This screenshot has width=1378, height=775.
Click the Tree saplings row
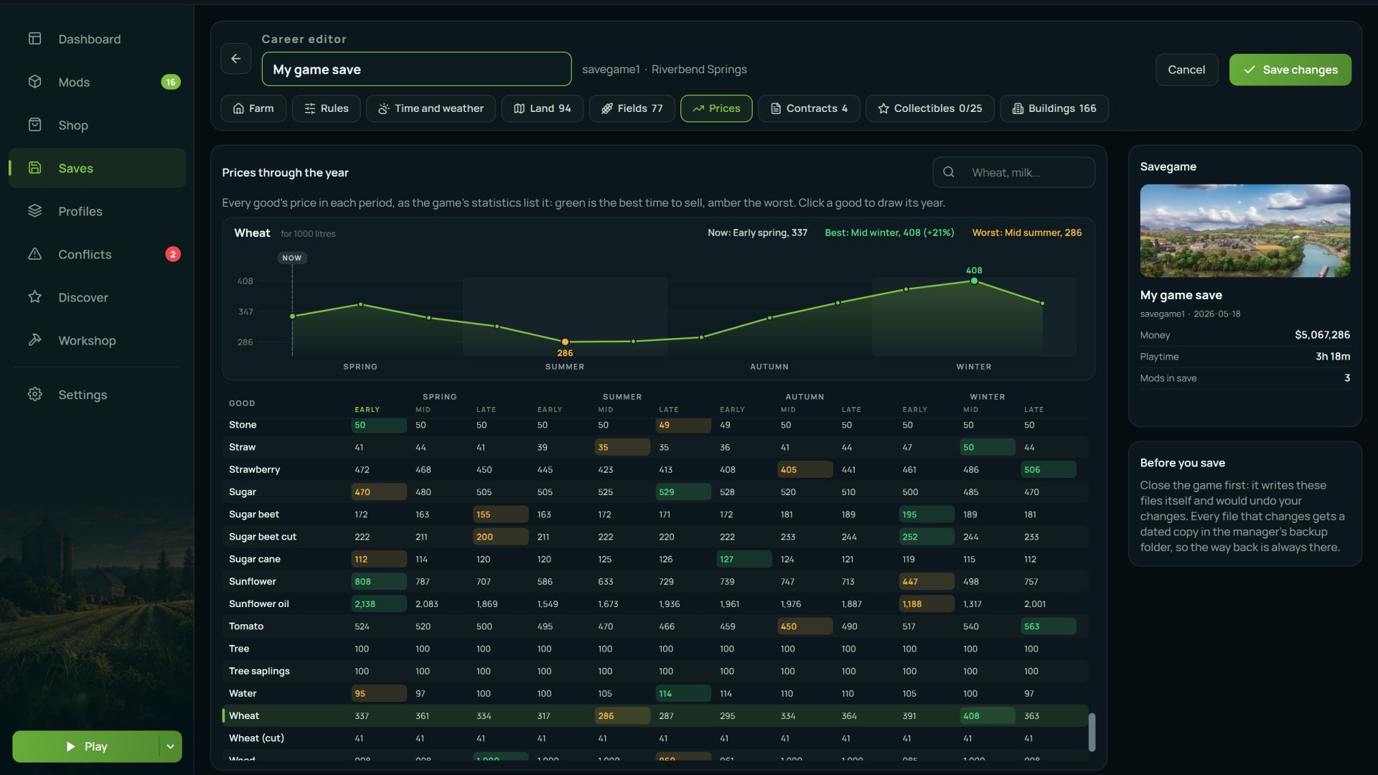coord(655,671)
